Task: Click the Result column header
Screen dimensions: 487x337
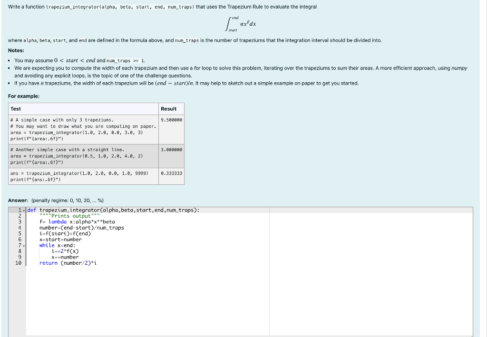Action: tap(168, 109)
